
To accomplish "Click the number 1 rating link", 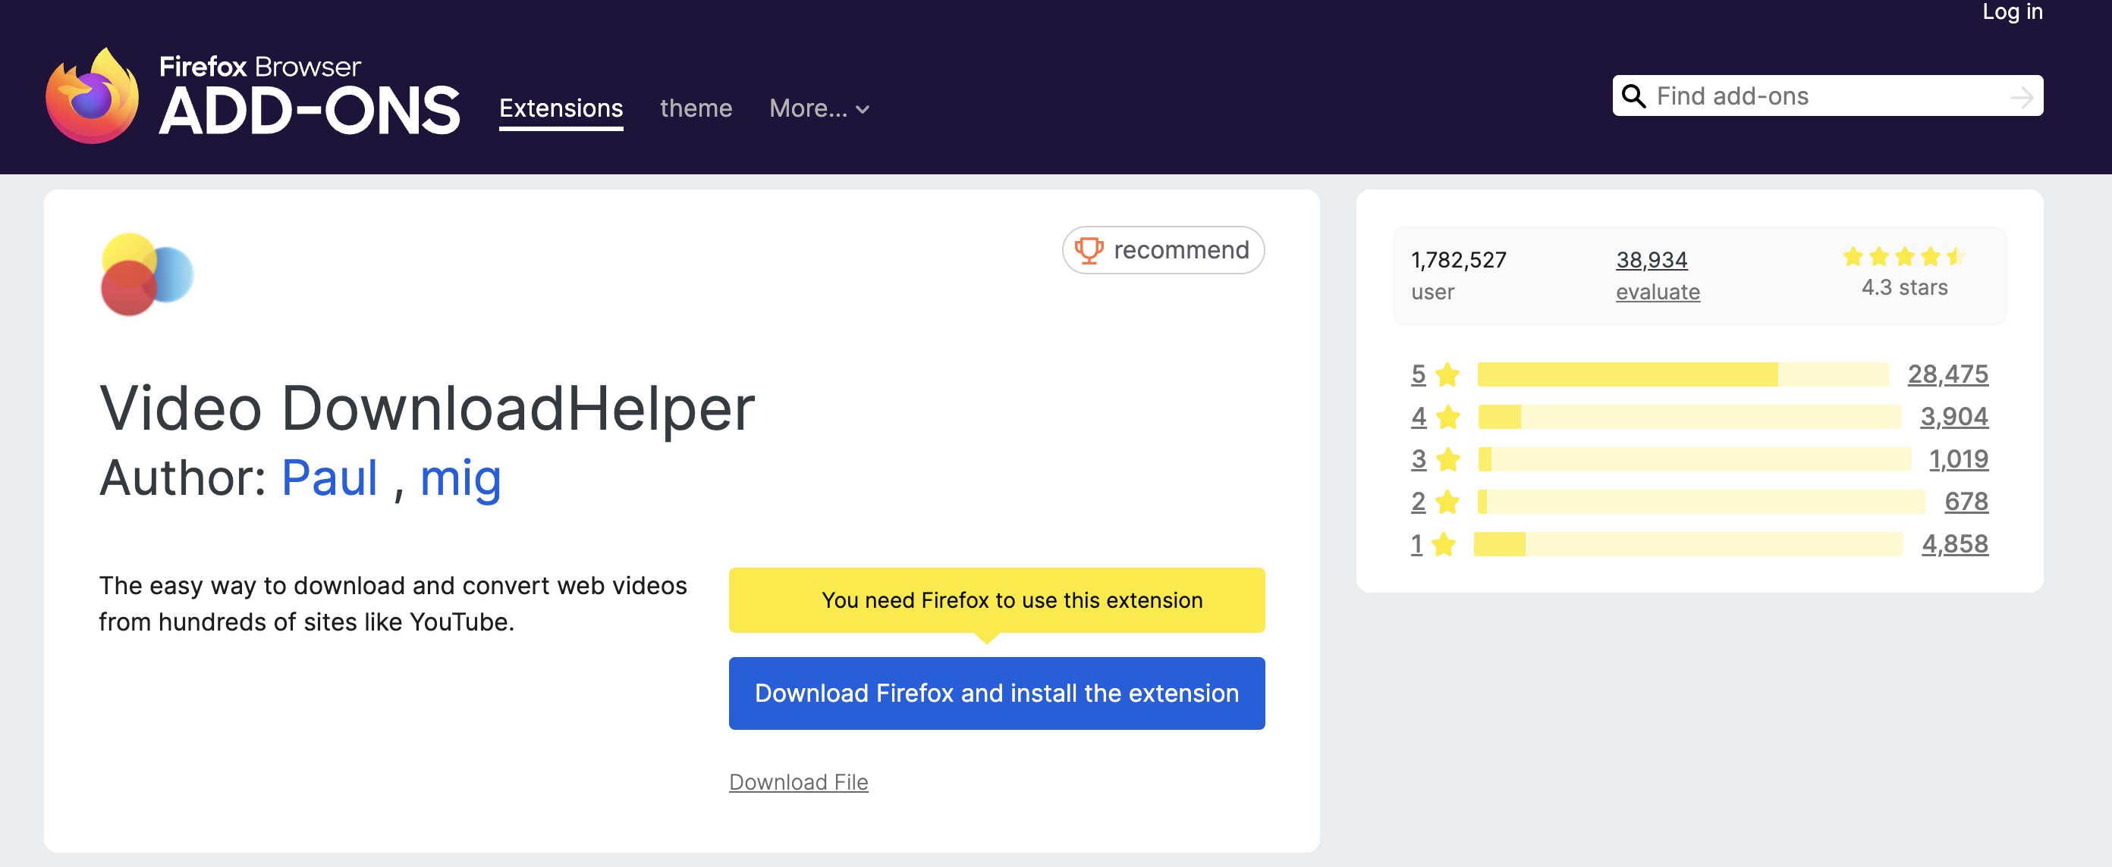I will click(1417, 544).
